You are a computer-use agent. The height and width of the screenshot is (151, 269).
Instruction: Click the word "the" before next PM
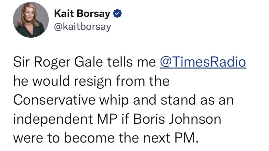point(129,138)
